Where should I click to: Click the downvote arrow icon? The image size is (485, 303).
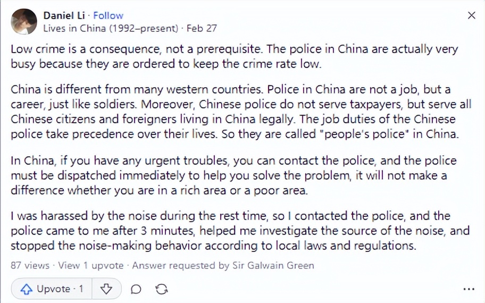pyautogui.click(x=106, y=289)
